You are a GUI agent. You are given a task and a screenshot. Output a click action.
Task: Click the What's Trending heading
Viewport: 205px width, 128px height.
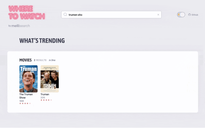pos(42,41)
